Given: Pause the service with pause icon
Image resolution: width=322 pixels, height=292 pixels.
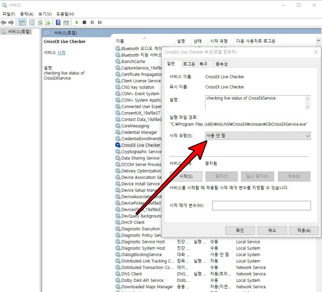Looking at the screenshot, I should (92, 22).
